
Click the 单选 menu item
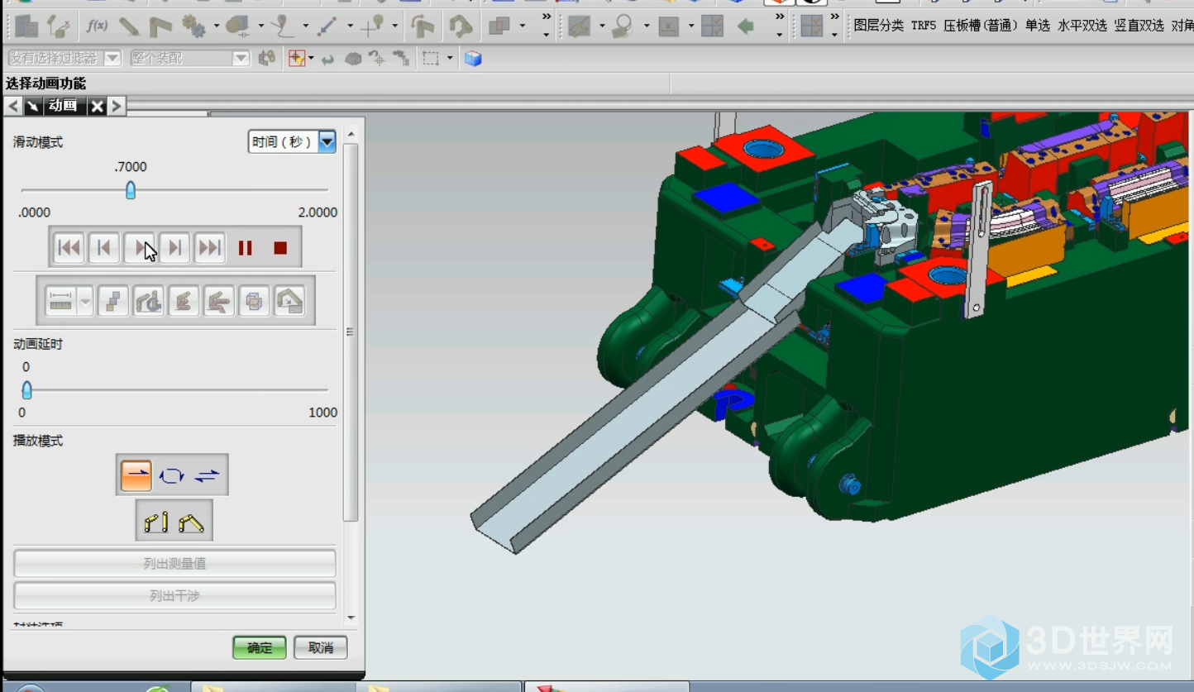pyautogui.click(x=1038, y=26)
